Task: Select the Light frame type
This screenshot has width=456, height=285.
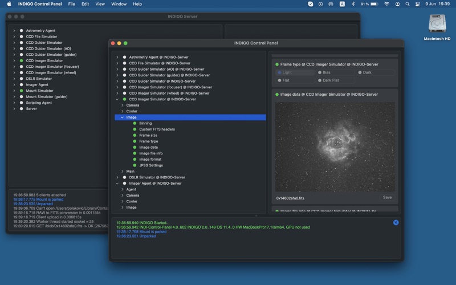Action: 295,72
